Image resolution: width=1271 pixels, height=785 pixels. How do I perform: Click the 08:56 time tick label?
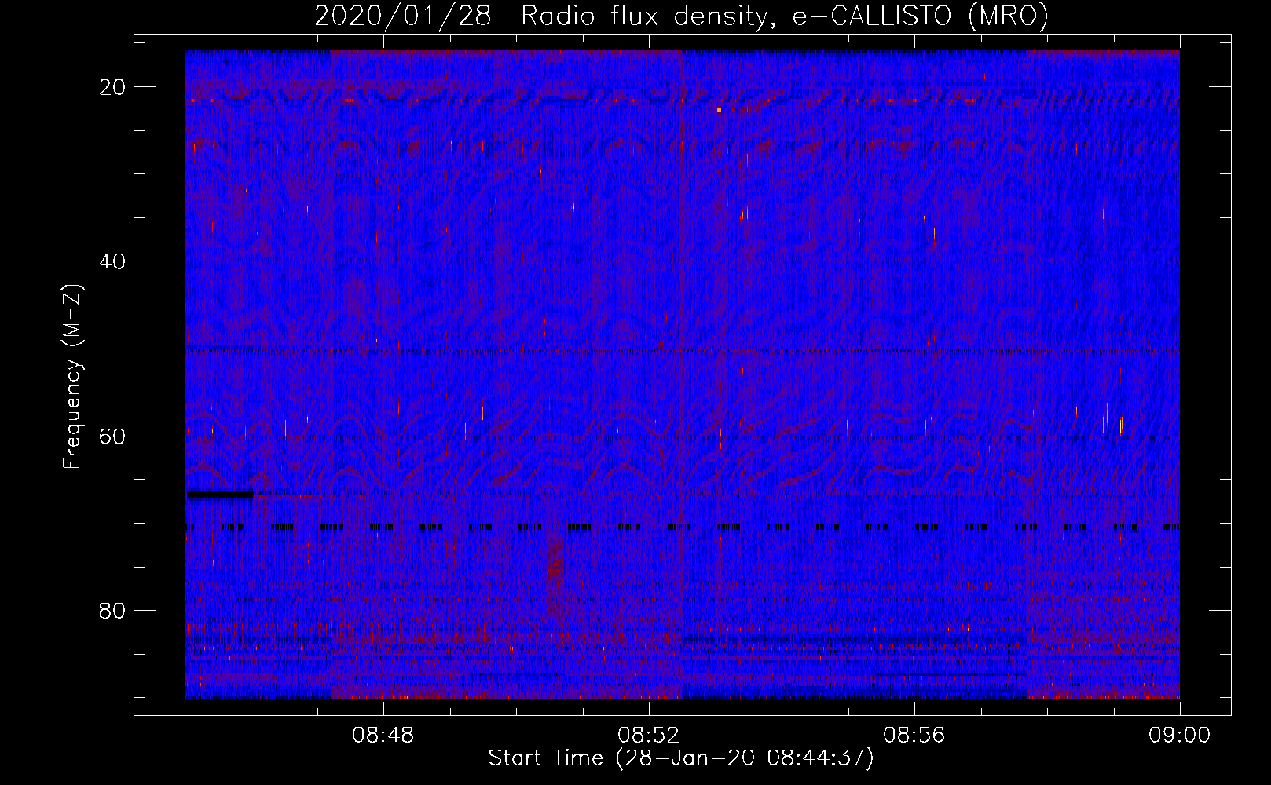pos(914,736)
